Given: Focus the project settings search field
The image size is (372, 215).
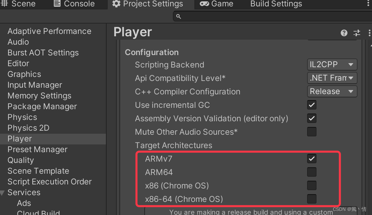Looking at the screenshot, I should (272, 16).
